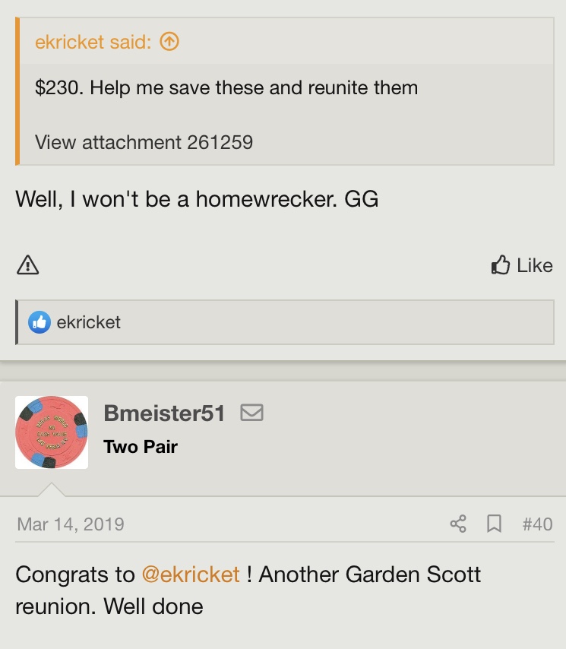The width and height of the screenshot is (566, 649).
Task: Open the Bmeister51 username profile link
Action: pyautogui.click(x=164, y=413)
